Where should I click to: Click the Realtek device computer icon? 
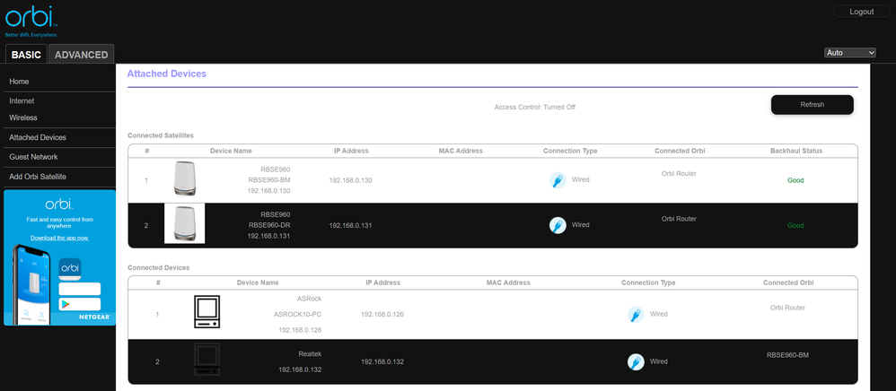pyautogui.click(x=206, y=359)
